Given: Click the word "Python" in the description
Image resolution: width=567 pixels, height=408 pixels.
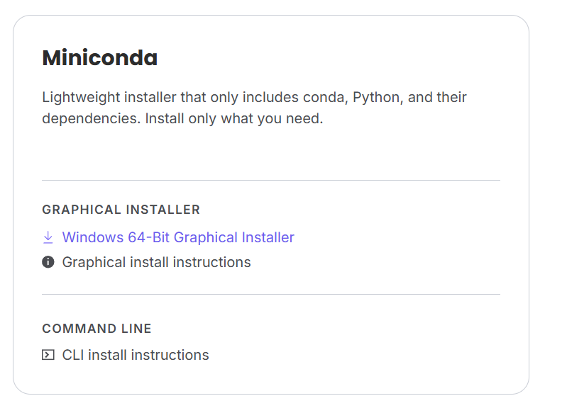Looking at the screenshot, I should click(377, 97).
